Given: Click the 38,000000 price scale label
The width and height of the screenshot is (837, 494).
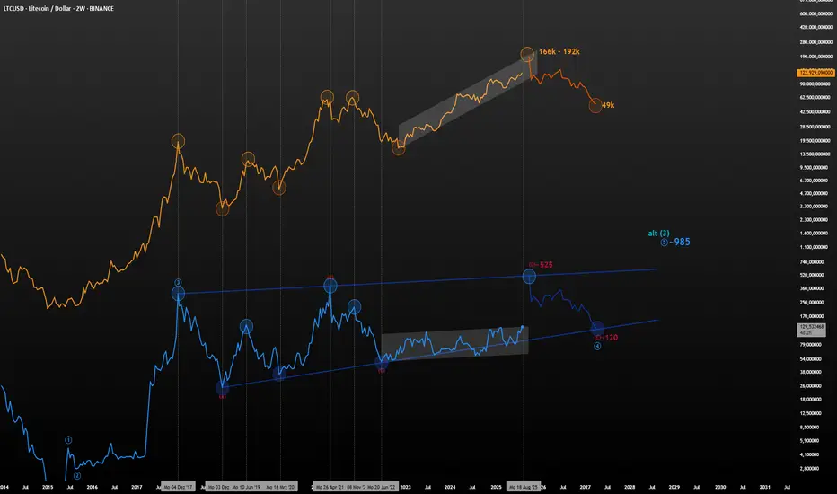Looking at the screenshot, I should click(811, 372).
